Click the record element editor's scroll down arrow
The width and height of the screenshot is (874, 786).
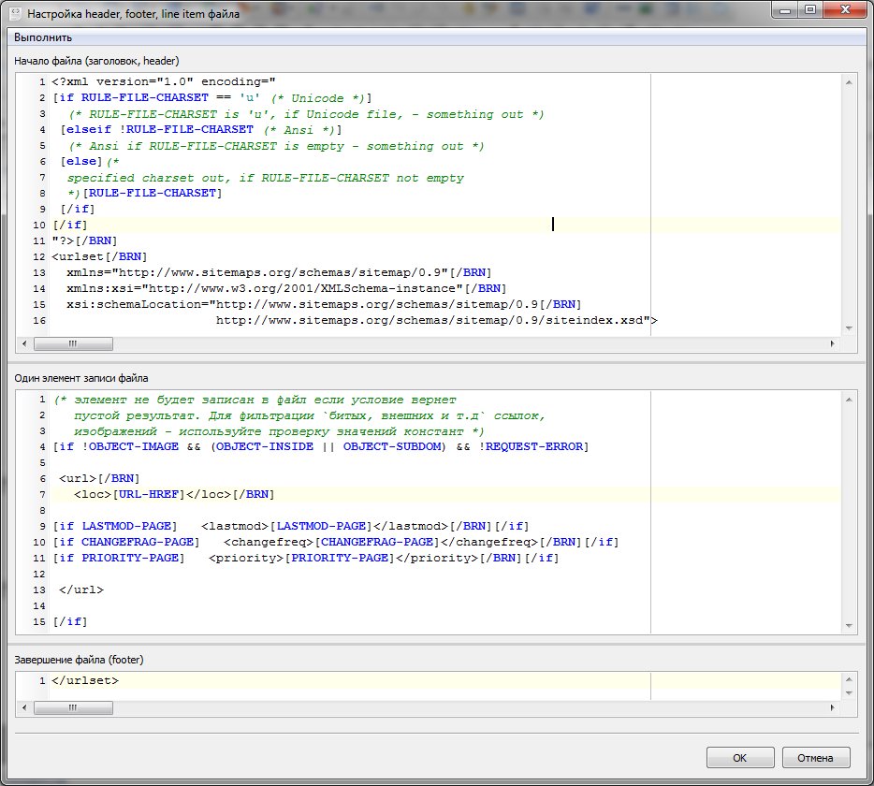(850, 622)
